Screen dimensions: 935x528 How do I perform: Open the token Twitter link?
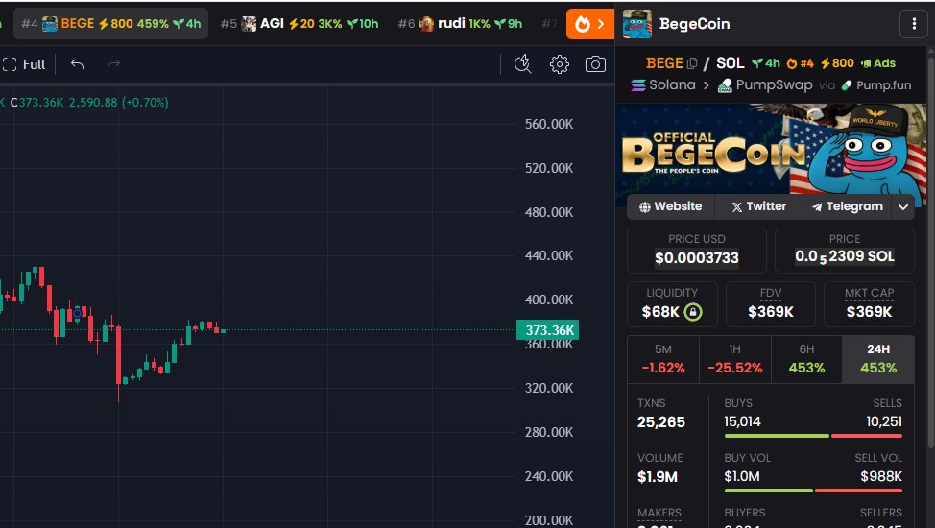tap(758, 206)
